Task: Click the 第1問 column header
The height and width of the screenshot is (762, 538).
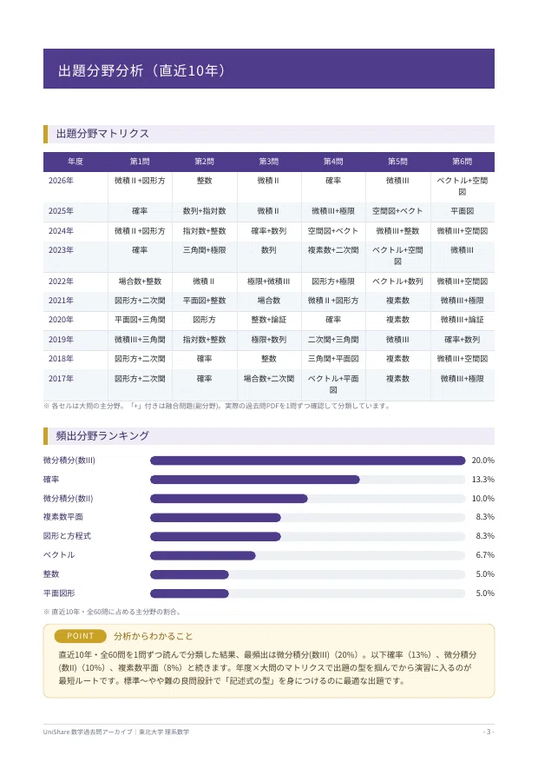Action: [x=140, y=162]
